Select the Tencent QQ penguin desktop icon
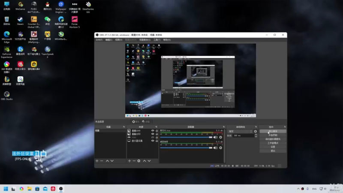 [x=48, y=6]
